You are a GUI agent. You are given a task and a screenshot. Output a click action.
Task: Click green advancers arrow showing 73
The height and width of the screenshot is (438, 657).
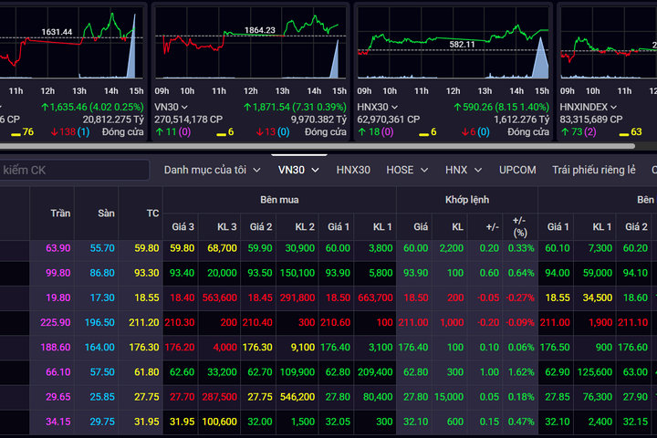(x=565, y=132)
